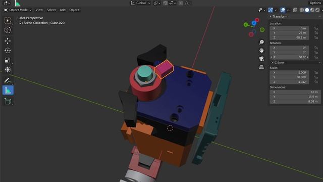Collapse the Transform panel
The height and width of the screenshot is (182, 323).
[271, 17]
